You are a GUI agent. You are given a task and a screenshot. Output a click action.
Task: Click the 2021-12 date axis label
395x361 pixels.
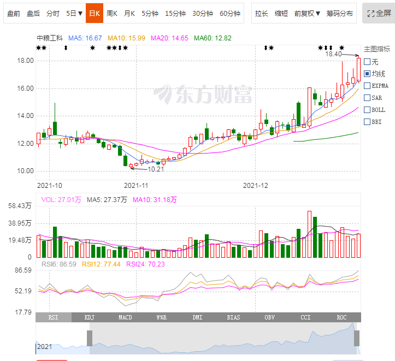pos(256,186)
